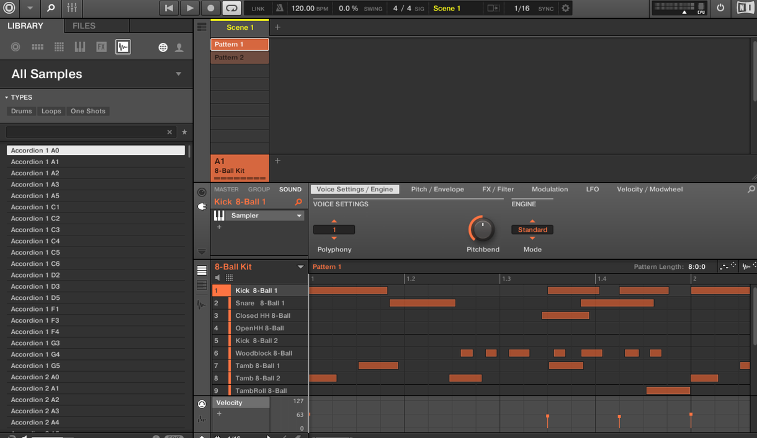757x438 pixels.
Task: Select the Samples waveform browser icon
Action: click(x=123, y=47)
